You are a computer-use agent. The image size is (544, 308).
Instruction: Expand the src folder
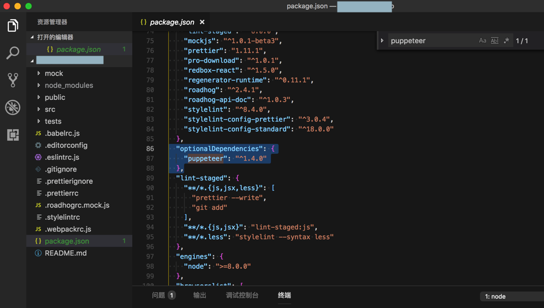point(50,110)
